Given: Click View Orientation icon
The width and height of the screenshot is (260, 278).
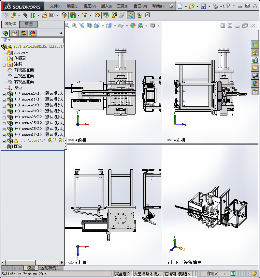Looking at the screenshot, I should 97,25.
